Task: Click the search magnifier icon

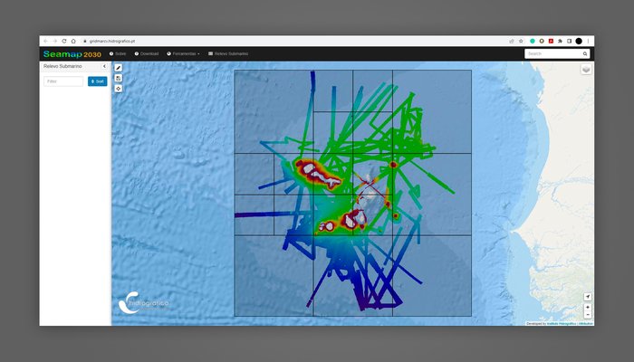Action: [x=585, y=53]
